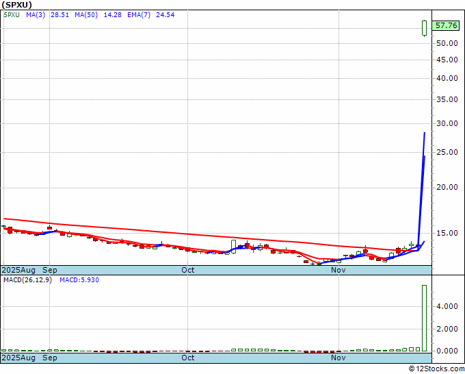This screenshot has height=374, width=465.
Task: Click Oct on the MACD panel axis
Action: click(188, 358)
